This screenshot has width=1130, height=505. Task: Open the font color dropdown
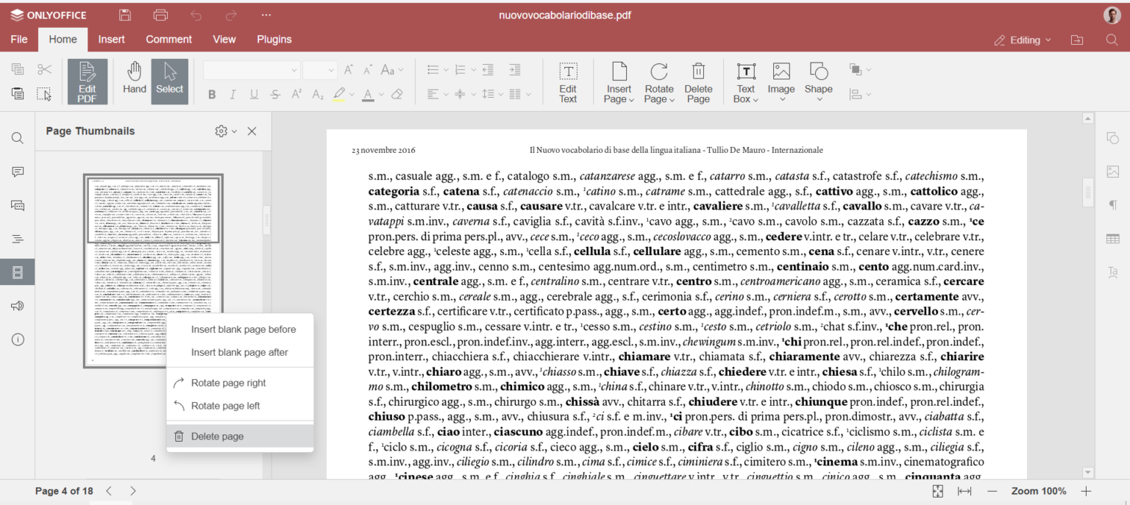point(377,94)
